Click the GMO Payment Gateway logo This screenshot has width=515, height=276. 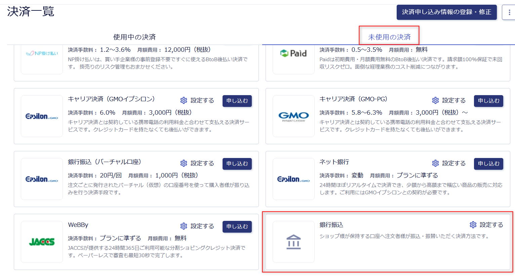point(293,116)
